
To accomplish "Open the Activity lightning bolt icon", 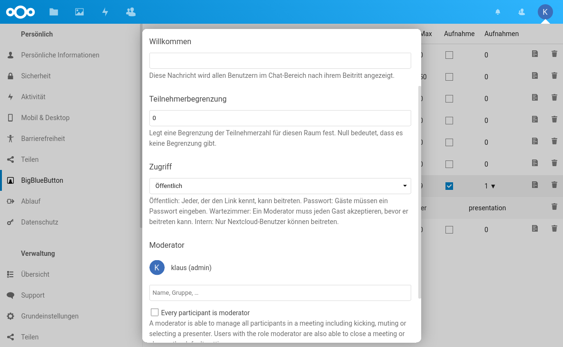I will pyautogui.click(x=105, y=12).
